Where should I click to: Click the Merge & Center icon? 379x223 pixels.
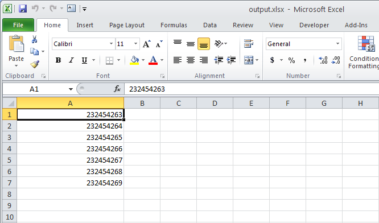click(x=249, y=60)
